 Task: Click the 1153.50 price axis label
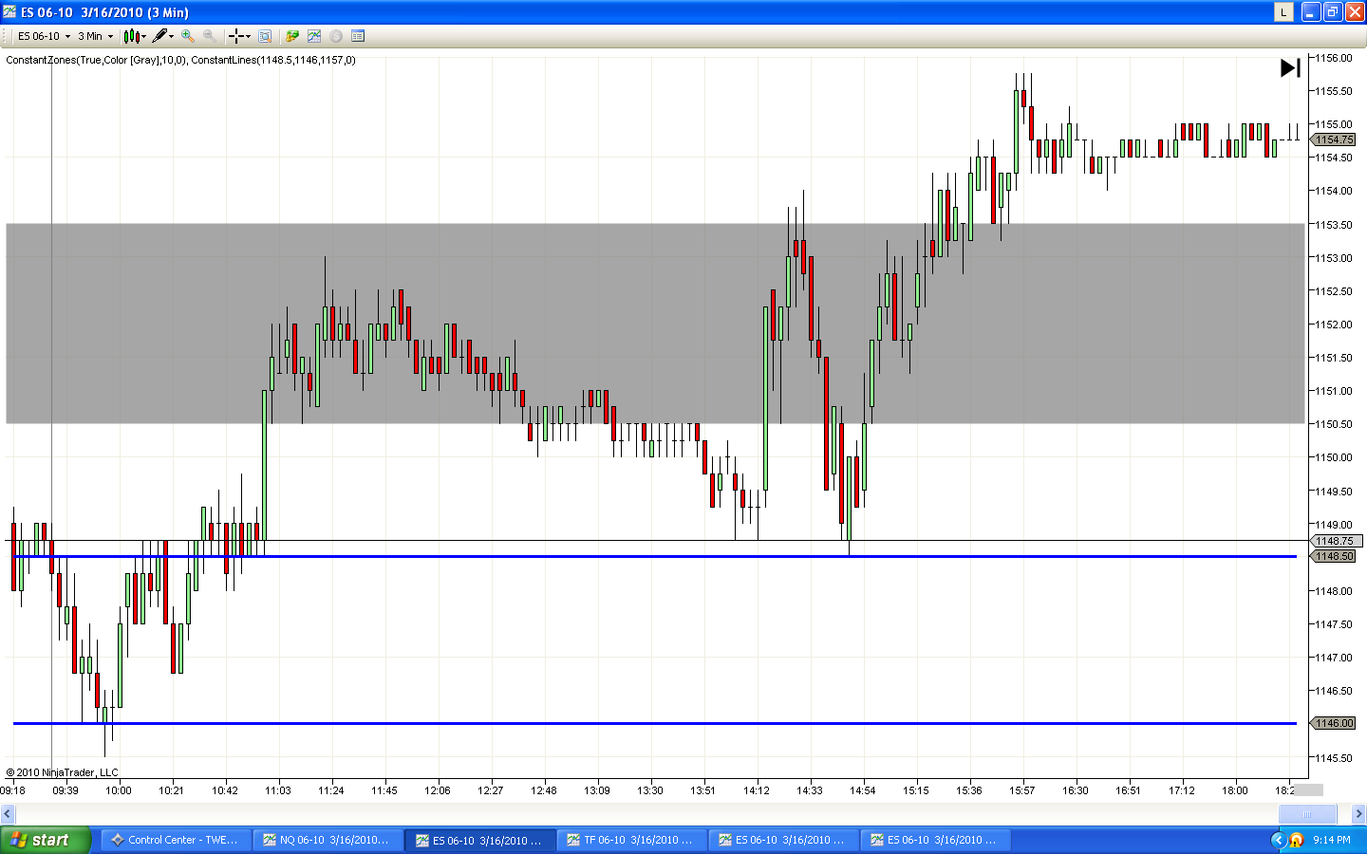point(1333,225)
